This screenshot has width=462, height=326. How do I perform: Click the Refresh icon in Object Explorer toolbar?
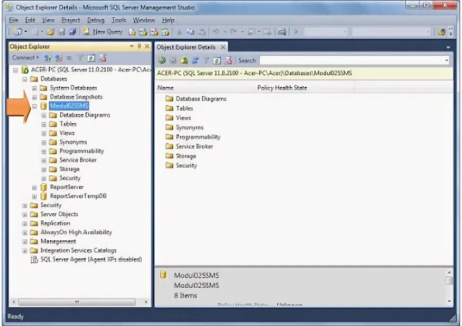[x=91, y=58]
